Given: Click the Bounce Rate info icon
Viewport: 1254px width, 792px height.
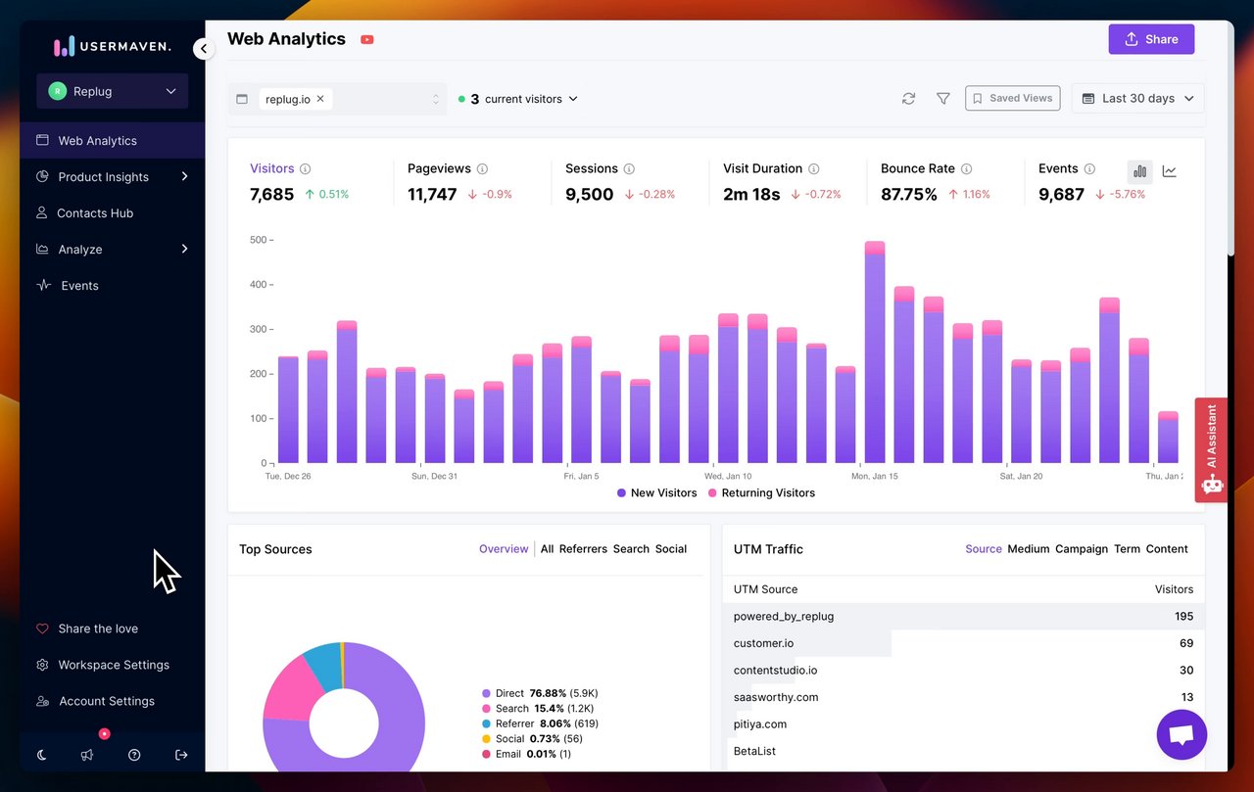Looking at the screenshot, I should 967,169.
